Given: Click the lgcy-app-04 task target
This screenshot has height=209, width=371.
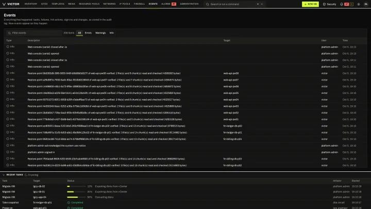Looking at the screenshot, I should [40, 197].
